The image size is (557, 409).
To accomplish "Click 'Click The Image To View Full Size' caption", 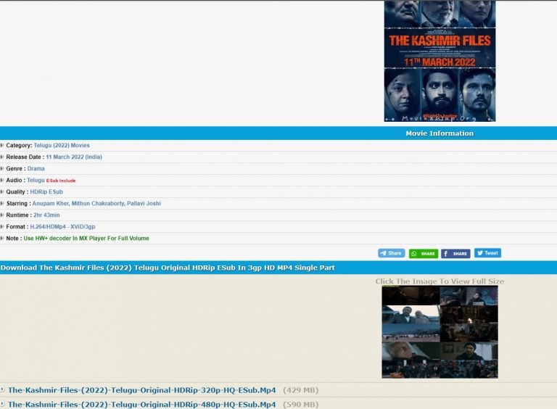I will coord(440,281).
